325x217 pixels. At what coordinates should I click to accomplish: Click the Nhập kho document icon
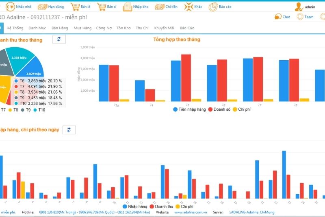[x=127, y=7]
